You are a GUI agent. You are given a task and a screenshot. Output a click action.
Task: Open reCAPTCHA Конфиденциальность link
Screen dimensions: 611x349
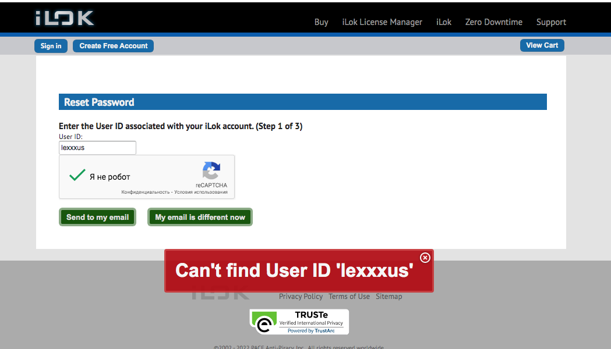[x=146, y=192]
